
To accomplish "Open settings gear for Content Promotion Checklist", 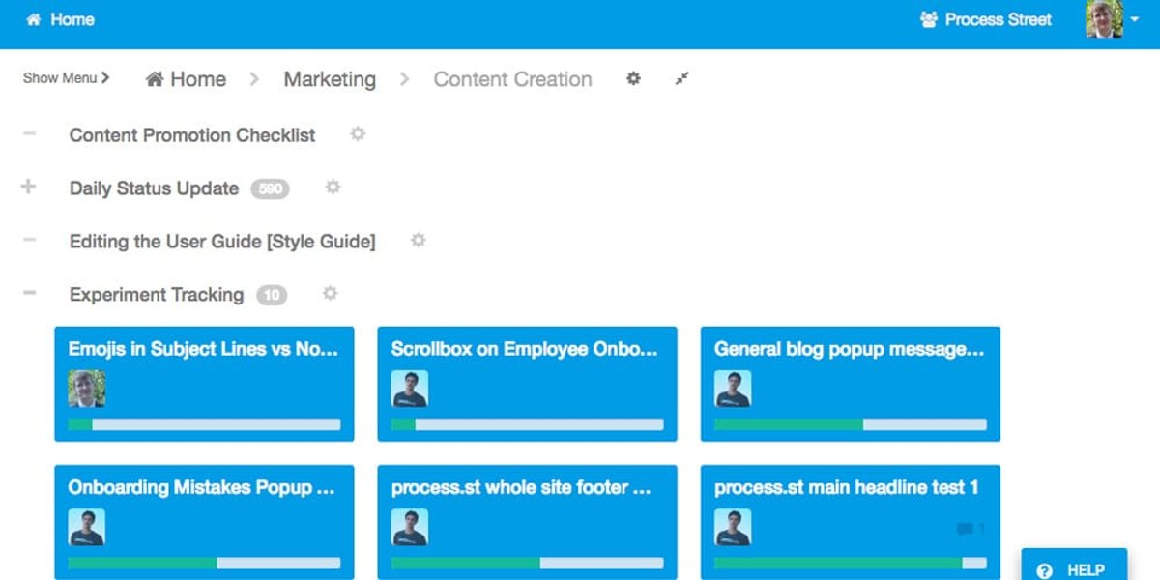I will click(358, 134).
